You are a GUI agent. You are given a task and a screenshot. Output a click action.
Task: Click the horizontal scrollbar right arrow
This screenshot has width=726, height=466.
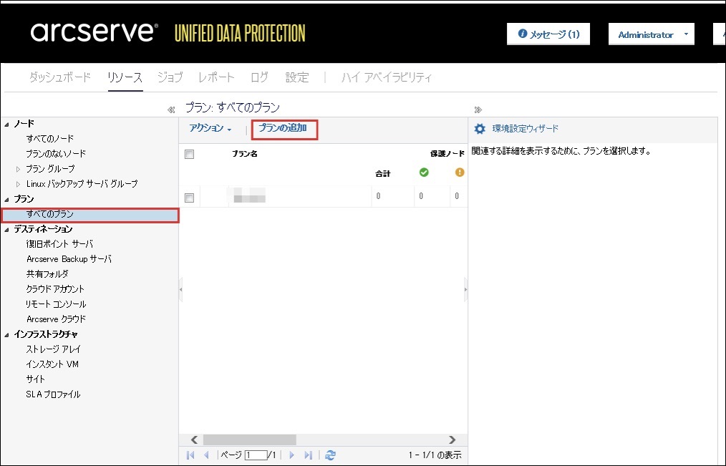[x=452, y=440]
